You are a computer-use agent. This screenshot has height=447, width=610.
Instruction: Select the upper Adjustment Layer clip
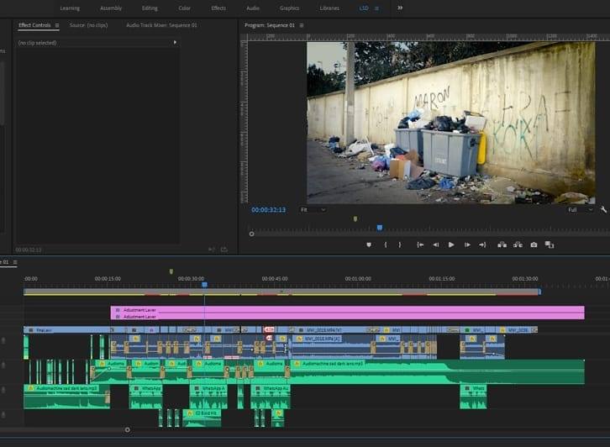coord(347,310)
